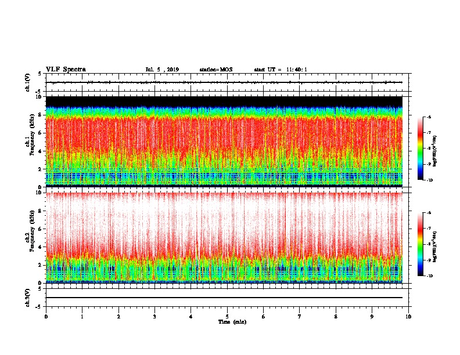Click the "start UT = 11:40: 1" text
This screenshot has height=355, width=460.
click(281, 70)
